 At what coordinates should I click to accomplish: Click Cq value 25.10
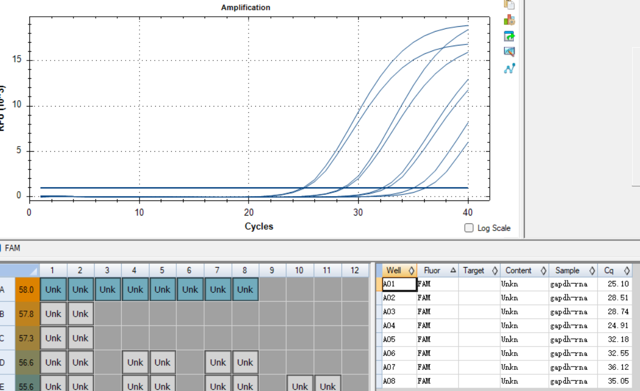coord(618,284)
